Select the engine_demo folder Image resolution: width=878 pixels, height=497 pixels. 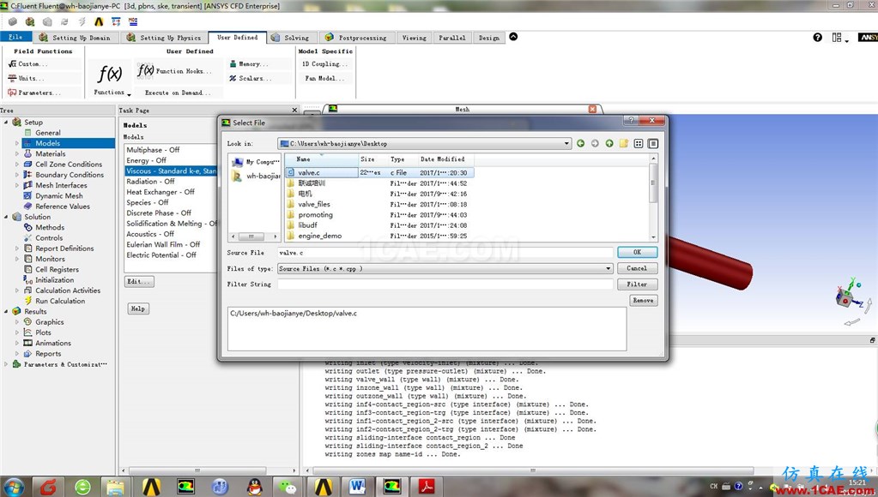320,236
